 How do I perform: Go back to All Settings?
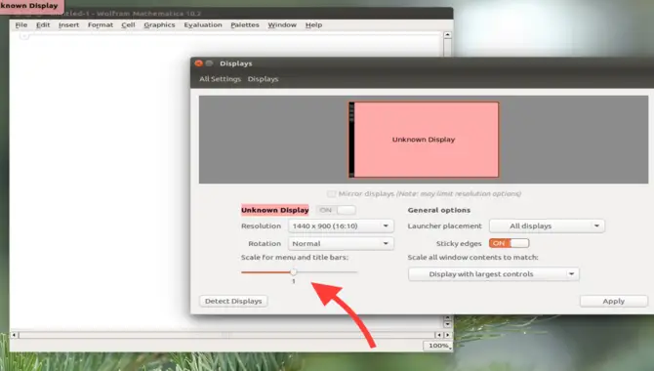[x=220, y=79]
